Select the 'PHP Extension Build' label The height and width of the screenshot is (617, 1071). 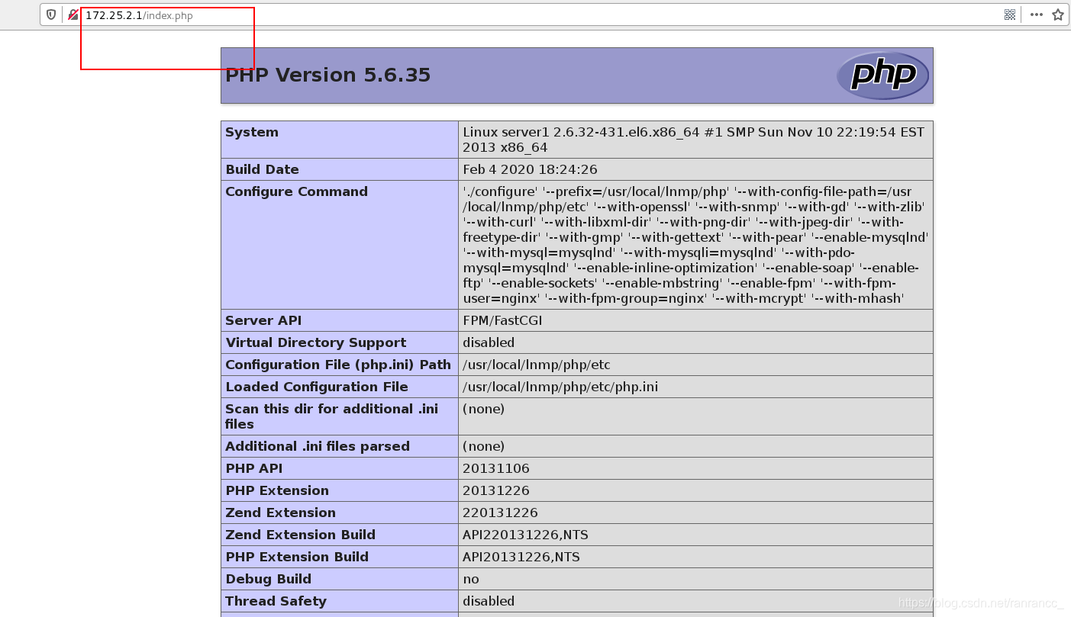297,557
